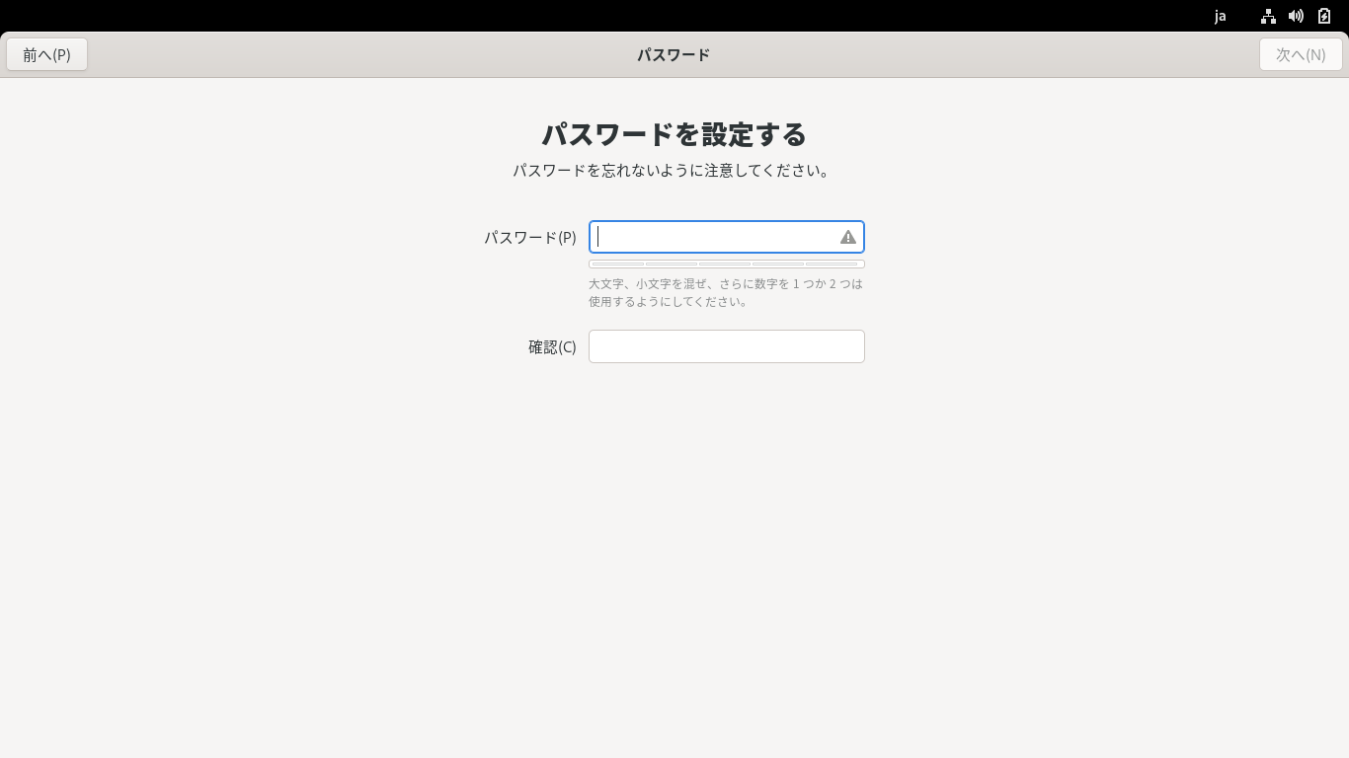
Task: Click the パスワード(P) field label
Action: click(530, 237)
